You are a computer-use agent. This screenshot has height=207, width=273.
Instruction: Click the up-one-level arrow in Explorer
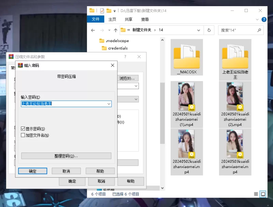[115, 30]
